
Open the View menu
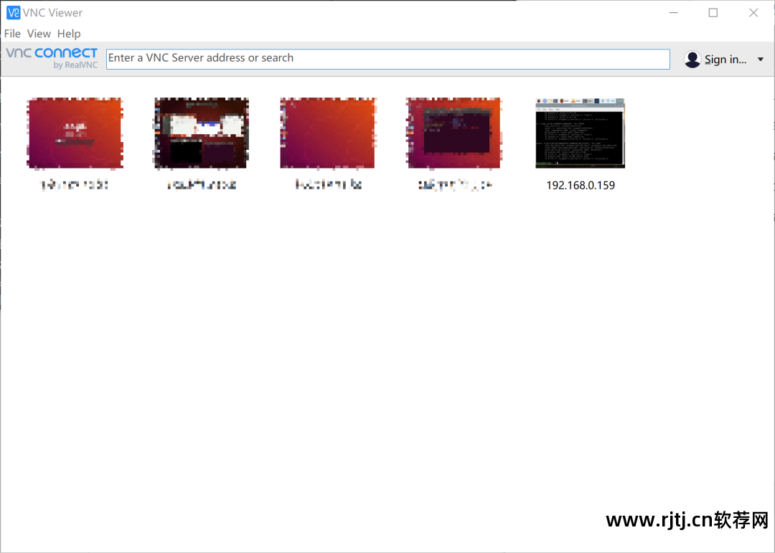(x=39, y=34)
